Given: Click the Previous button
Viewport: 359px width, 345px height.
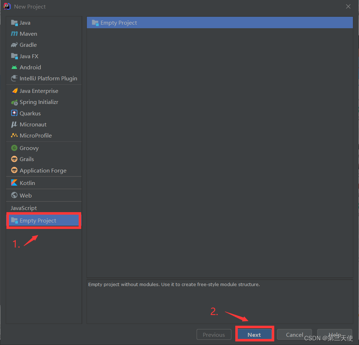Looking at the screenshot, I should pos(214,335).
